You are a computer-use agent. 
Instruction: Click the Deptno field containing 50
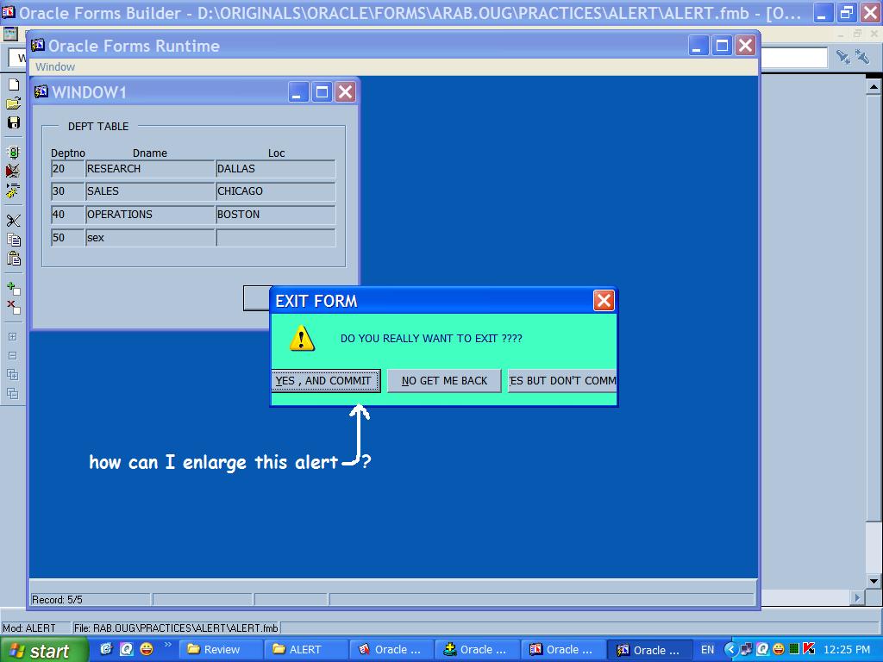(x=67, y=238)
